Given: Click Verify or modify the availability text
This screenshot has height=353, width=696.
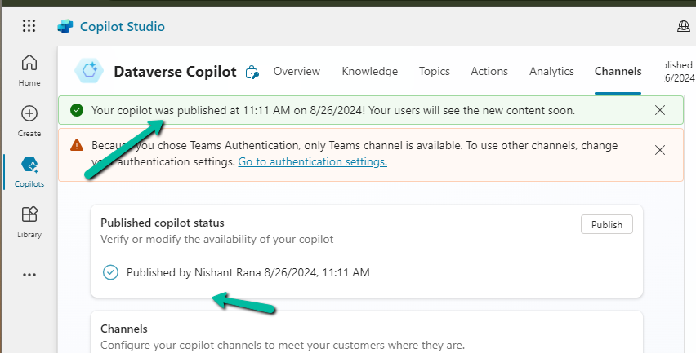Looking at the screenshot, I should pos(217,239).
